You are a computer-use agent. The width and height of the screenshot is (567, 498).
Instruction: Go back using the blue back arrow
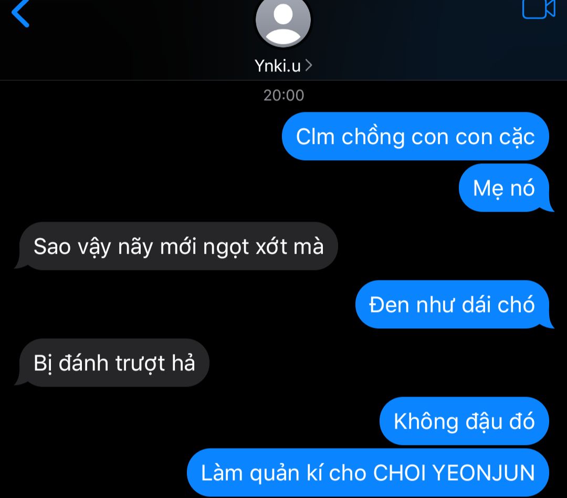tap(20, 13)
